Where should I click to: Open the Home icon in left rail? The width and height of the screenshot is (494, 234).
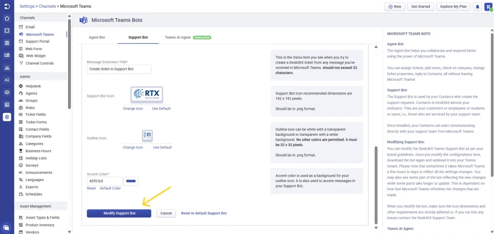7,18
